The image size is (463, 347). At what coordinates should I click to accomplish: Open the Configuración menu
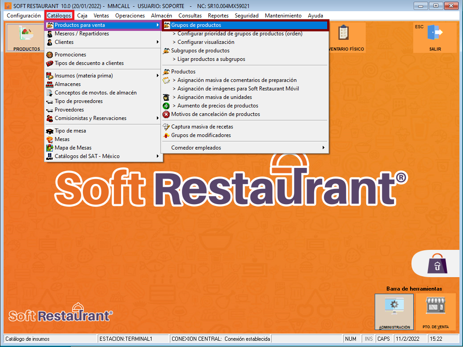click(24, 16)
